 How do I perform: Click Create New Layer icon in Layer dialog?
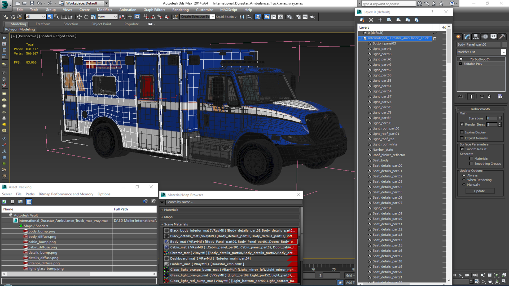coord(362,20)
